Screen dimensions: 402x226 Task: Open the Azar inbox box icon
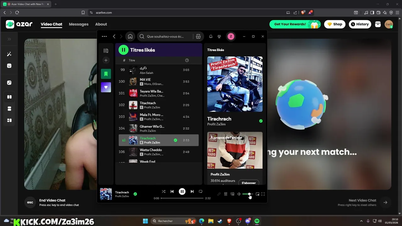coord(378,24)
